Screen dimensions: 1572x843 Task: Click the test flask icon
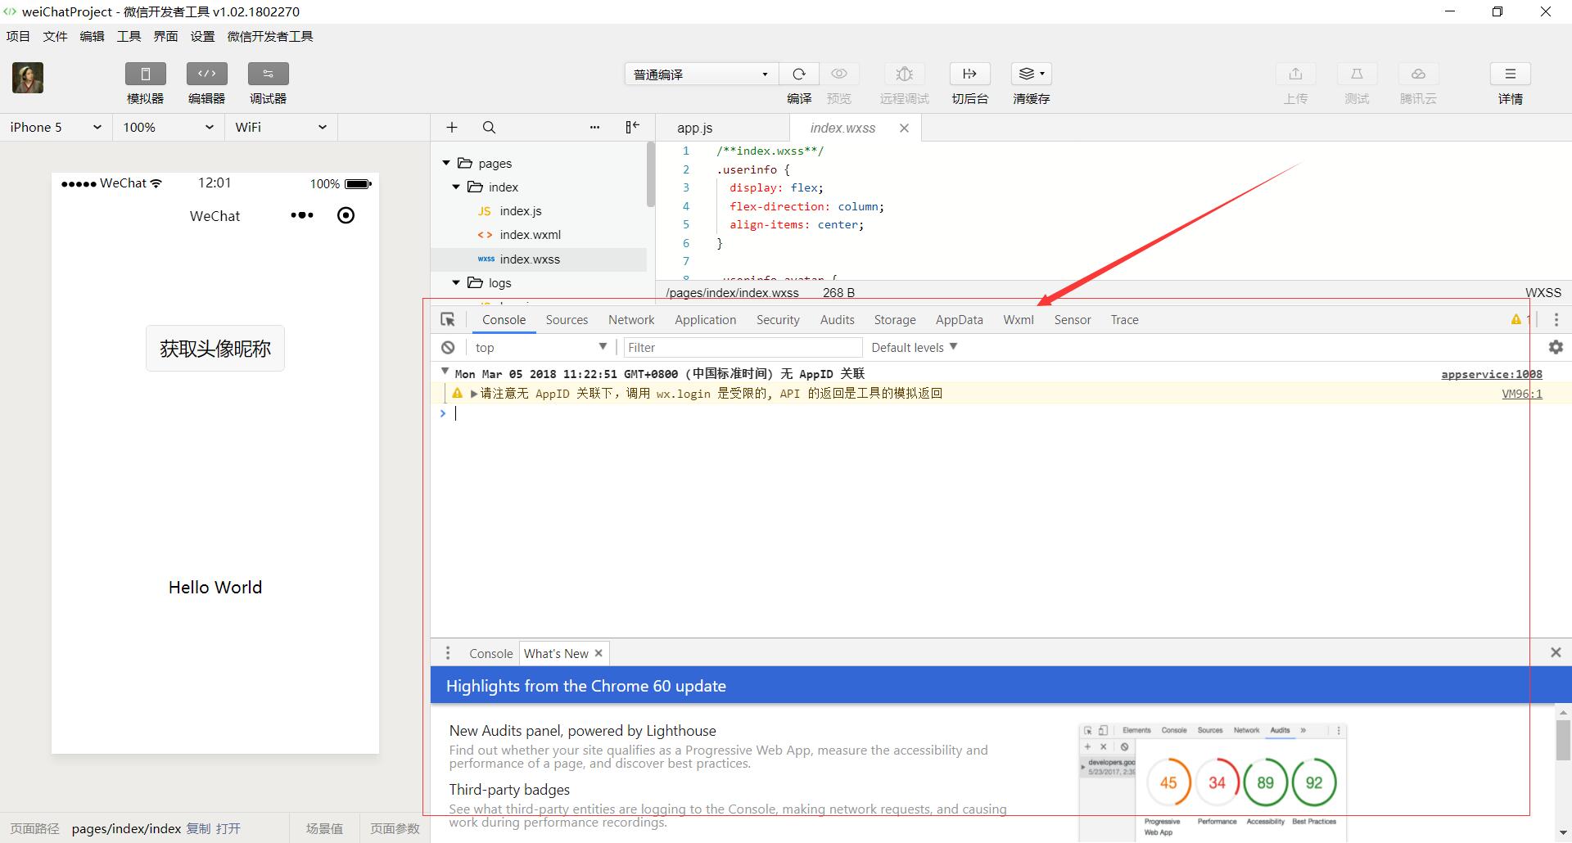(x=1357, y=74)
